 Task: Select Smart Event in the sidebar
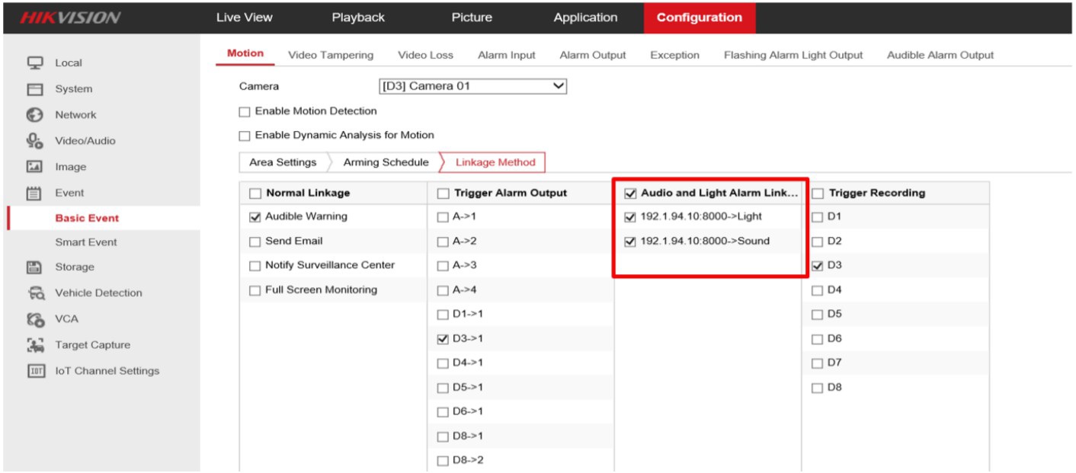[x=86, y=242]
